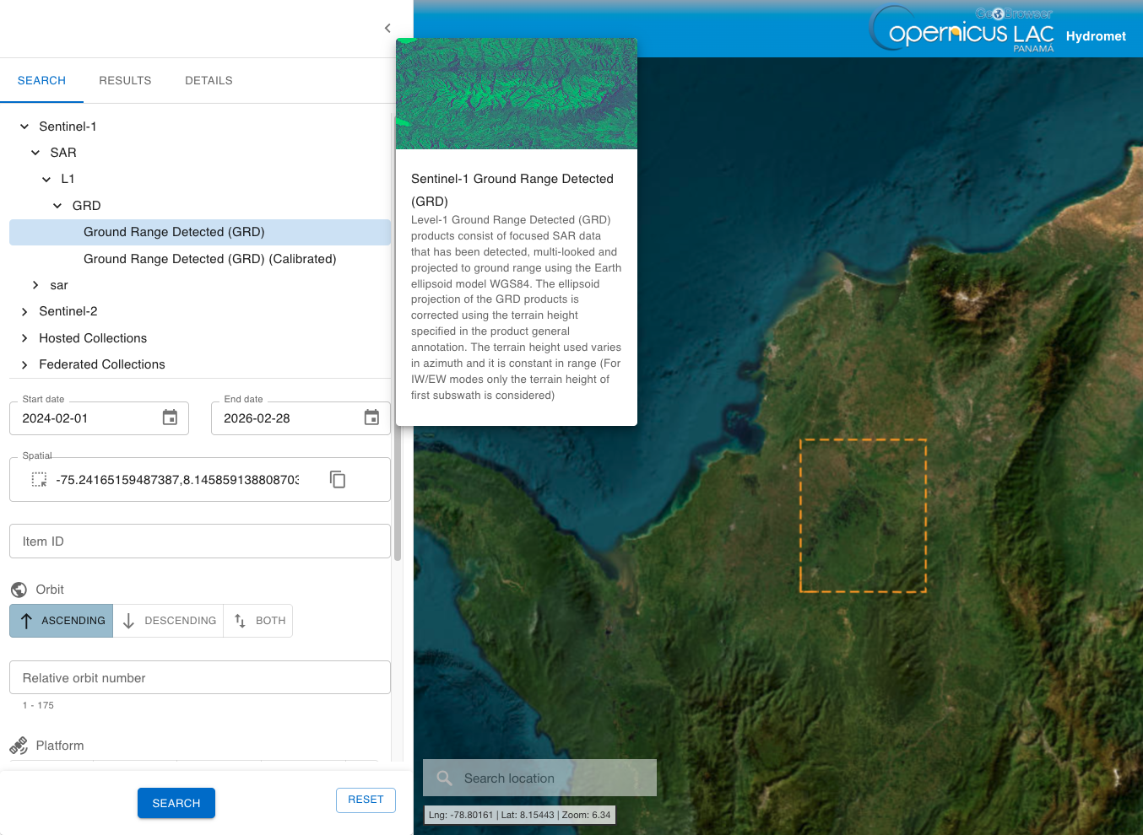Image resolution: width=1143 pixels, height=835 pixels.
Task: Click the RESET button
Action: point(366,800)
